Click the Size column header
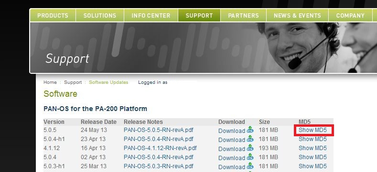377x172 pixels. [264, 122]
